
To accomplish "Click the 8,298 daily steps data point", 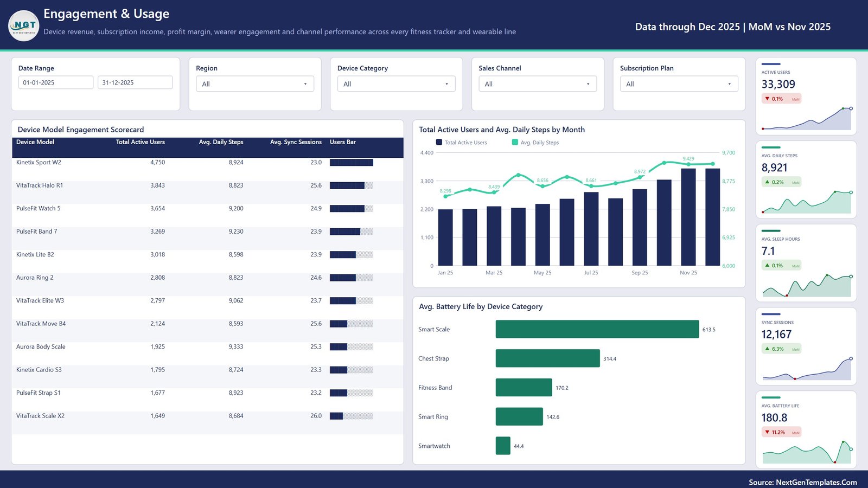I will (x=445, y=196).
